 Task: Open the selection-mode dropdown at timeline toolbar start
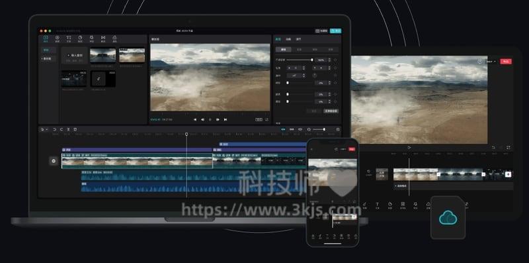[x=44, y=129]
